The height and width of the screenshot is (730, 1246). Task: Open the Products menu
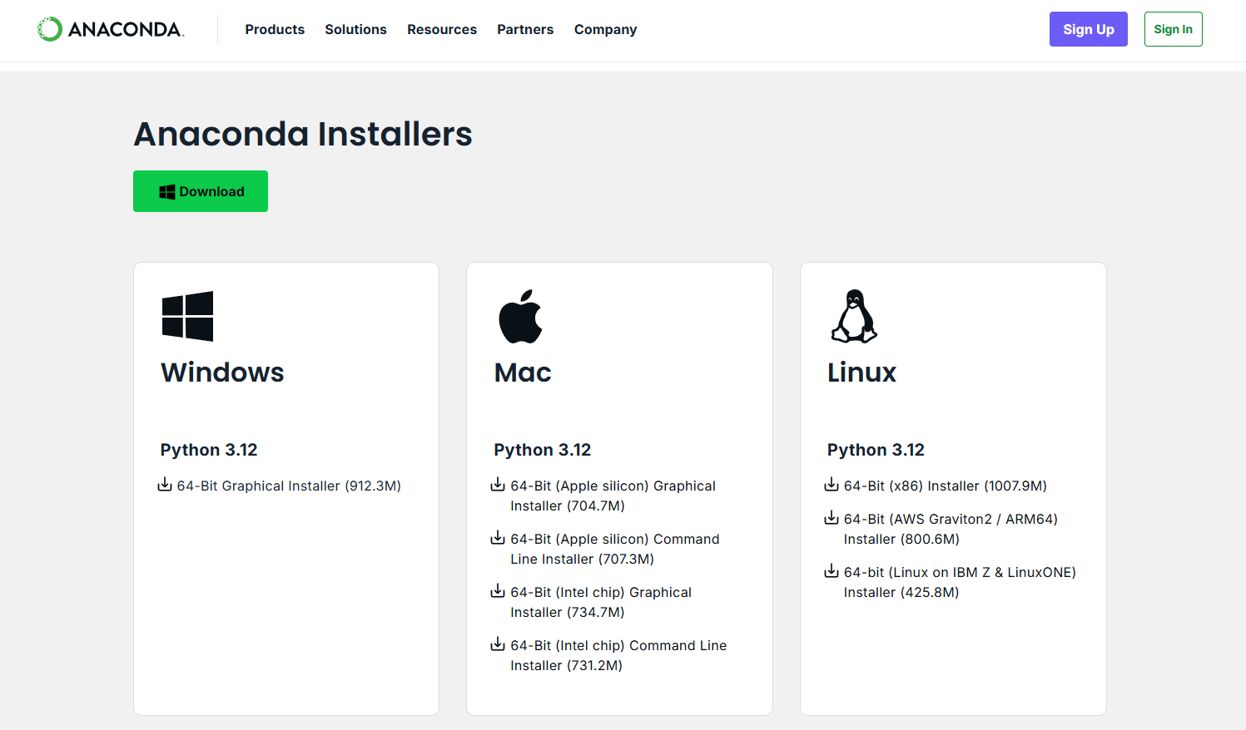point(275,29)
